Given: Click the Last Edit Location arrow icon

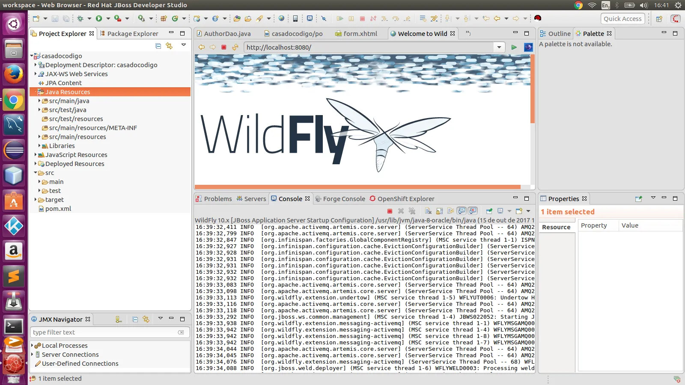Looking at the screenshot, I should click(486, 18).
